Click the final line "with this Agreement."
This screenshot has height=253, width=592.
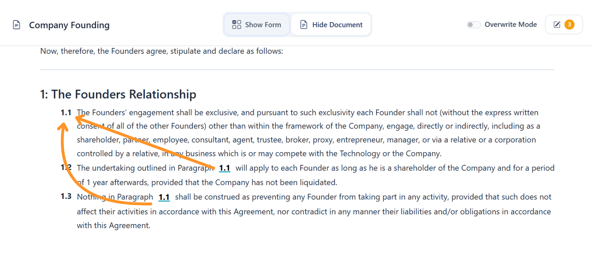coord(113,225)
